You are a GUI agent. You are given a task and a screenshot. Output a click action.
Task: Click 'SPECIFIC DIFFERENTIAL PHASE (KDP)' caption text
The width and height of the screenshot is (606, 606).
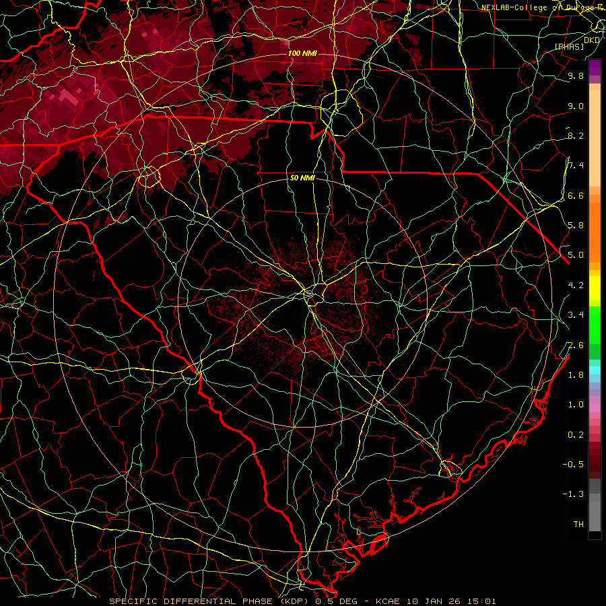tap(211, 601)
